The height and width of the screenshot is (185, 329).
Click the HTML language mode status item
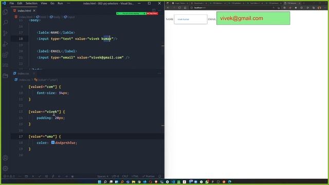(135, 176)
